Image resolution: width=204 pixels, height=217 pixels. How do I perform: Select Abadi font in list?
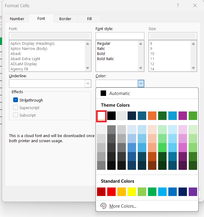pyautogui.click(x=16, y=54)
